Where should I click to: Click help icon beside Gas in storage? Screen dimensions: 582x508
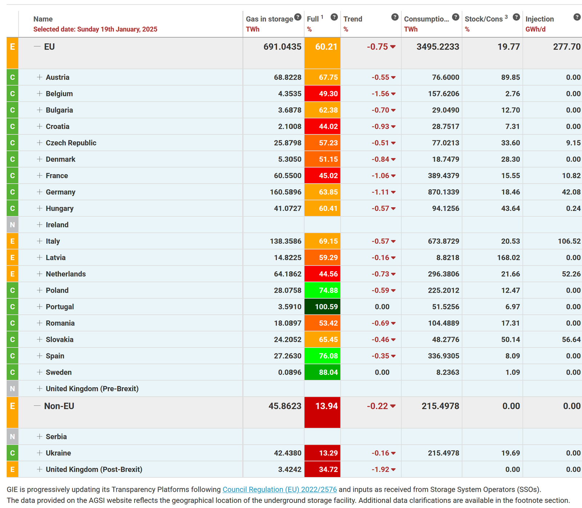click(x=298, y=17)
